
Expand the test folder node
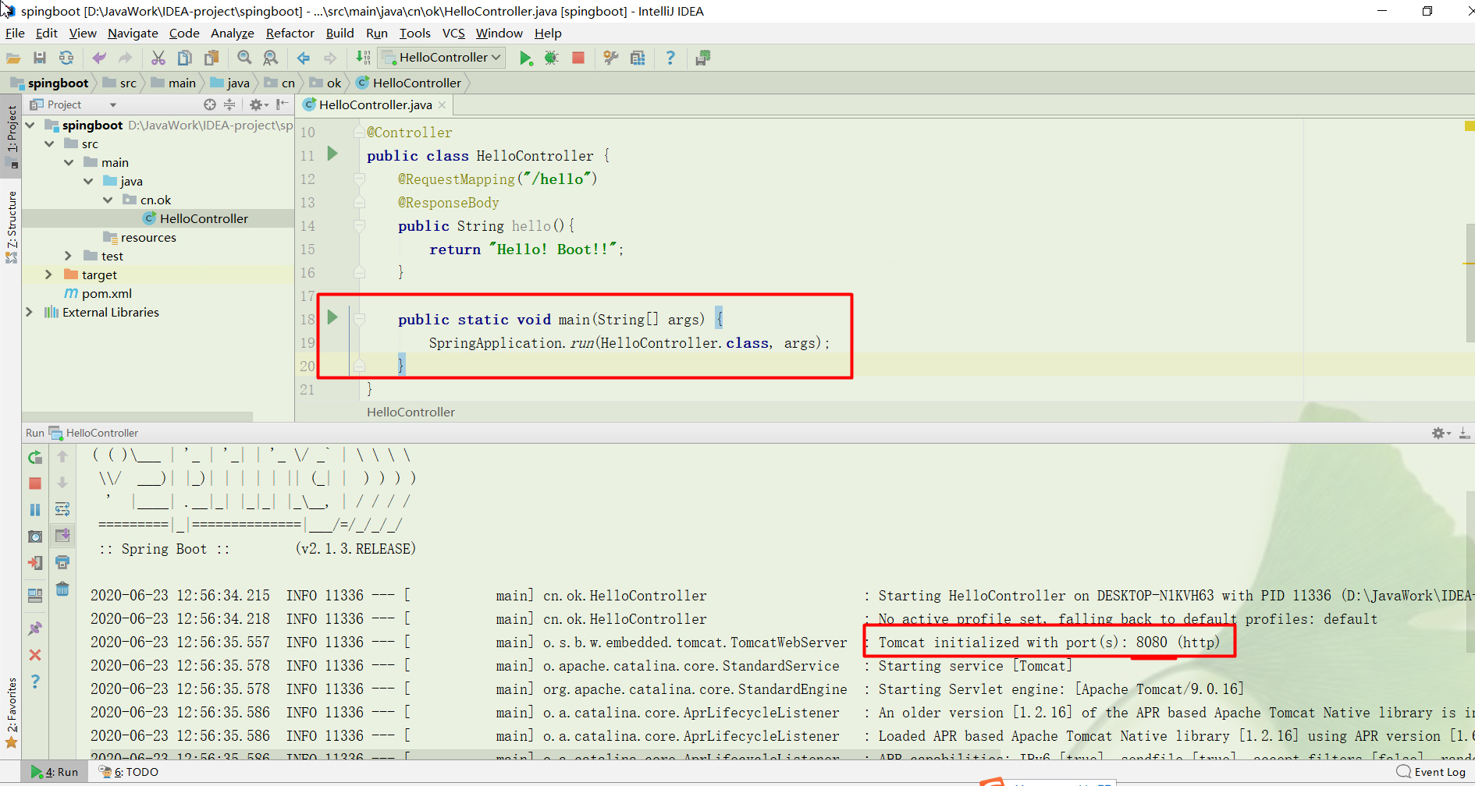point(69,256)
